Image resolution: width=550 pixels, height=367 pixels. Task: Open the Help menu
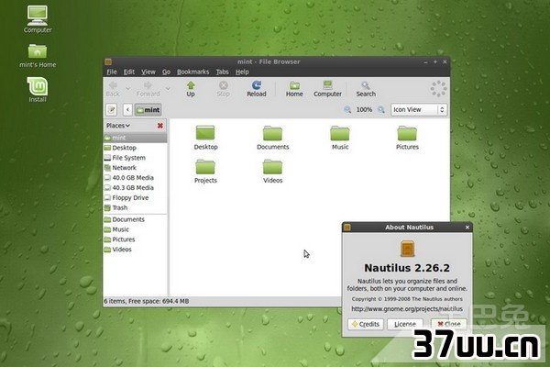pyautogui.click(x=242, y=72)
